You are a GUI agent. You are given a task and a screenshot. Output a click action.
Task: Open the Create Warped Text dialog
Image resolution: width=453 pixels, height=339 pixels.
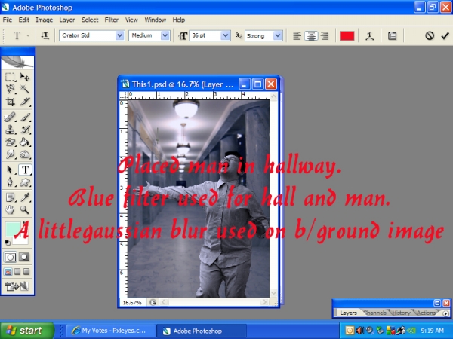tap(369, 36)
